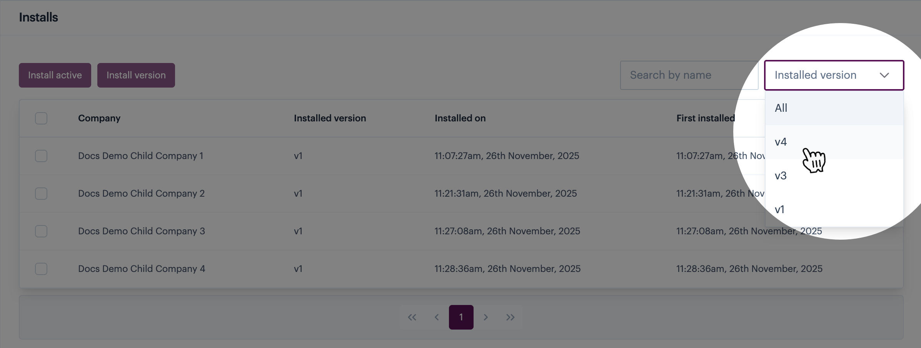The image size is (921, 348).
Task: Focus the Search by name field
Action: tap(689, 75)
